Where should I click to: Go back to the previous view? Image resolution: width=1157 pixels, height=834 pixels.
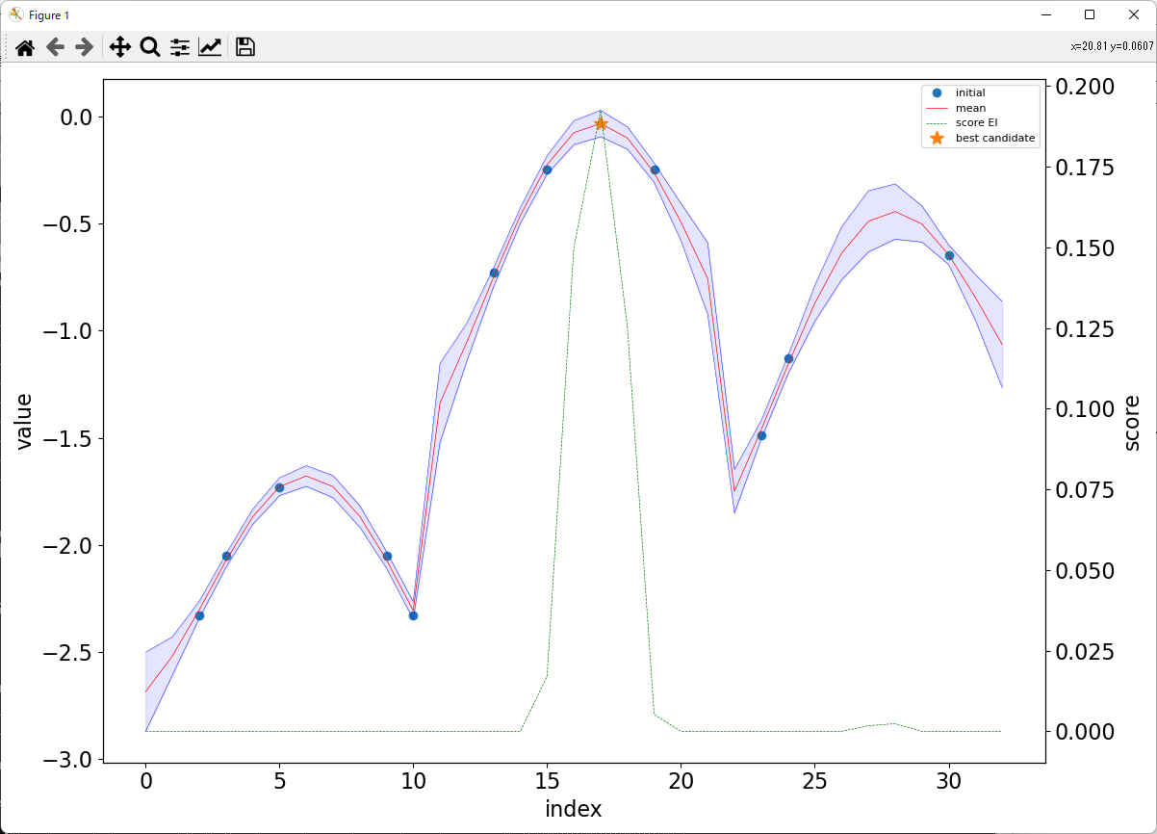pos(55,47)
